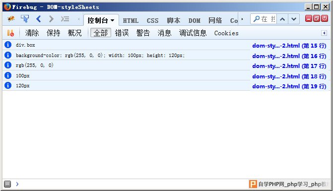Click Firefox icon in title bar
Screen dimensions: 333x191
(7, 7)
